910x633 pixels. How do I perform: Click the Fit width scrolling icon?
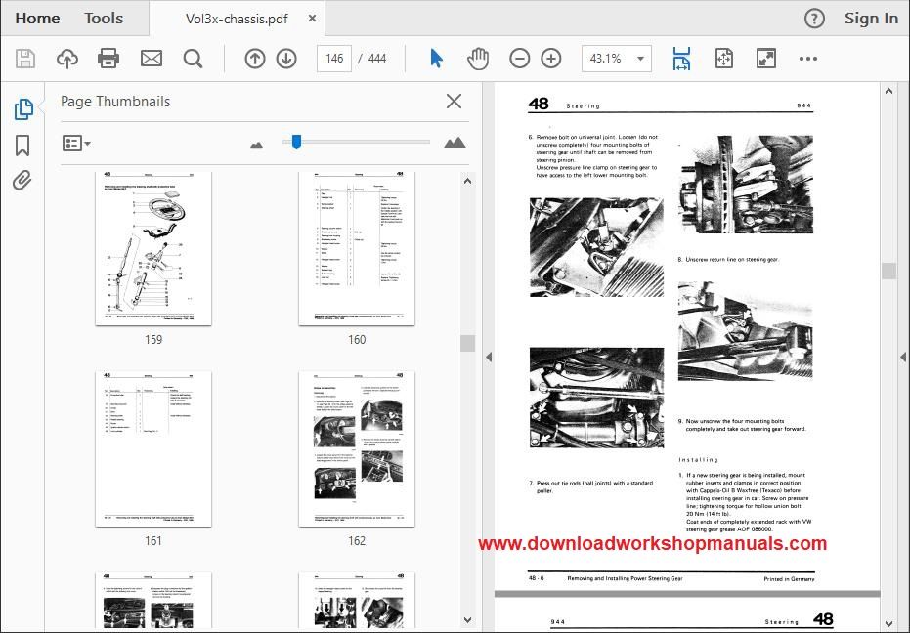[x=681, y=59]
